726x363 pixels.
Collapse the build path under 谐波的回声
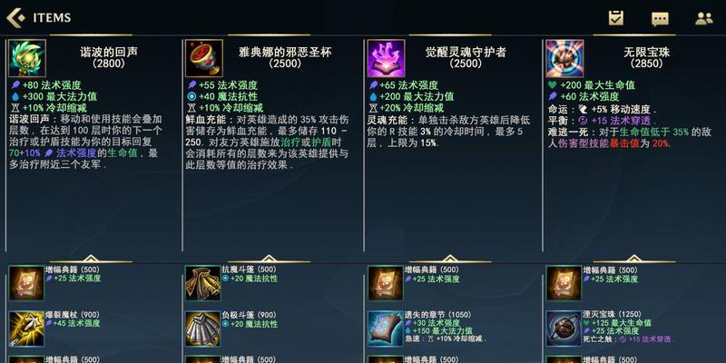[x=91, y=259]
